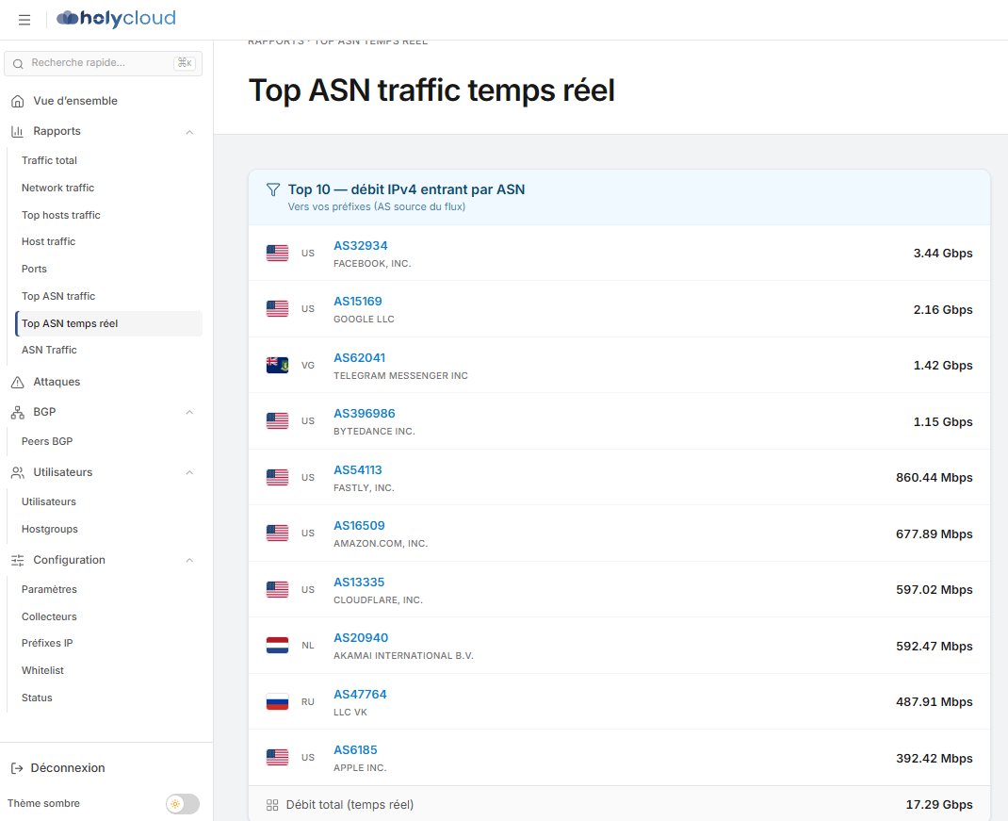Viewport: 1008px width, 821px height.
Task: Open Traffic total report
Action: pos(50,160)
